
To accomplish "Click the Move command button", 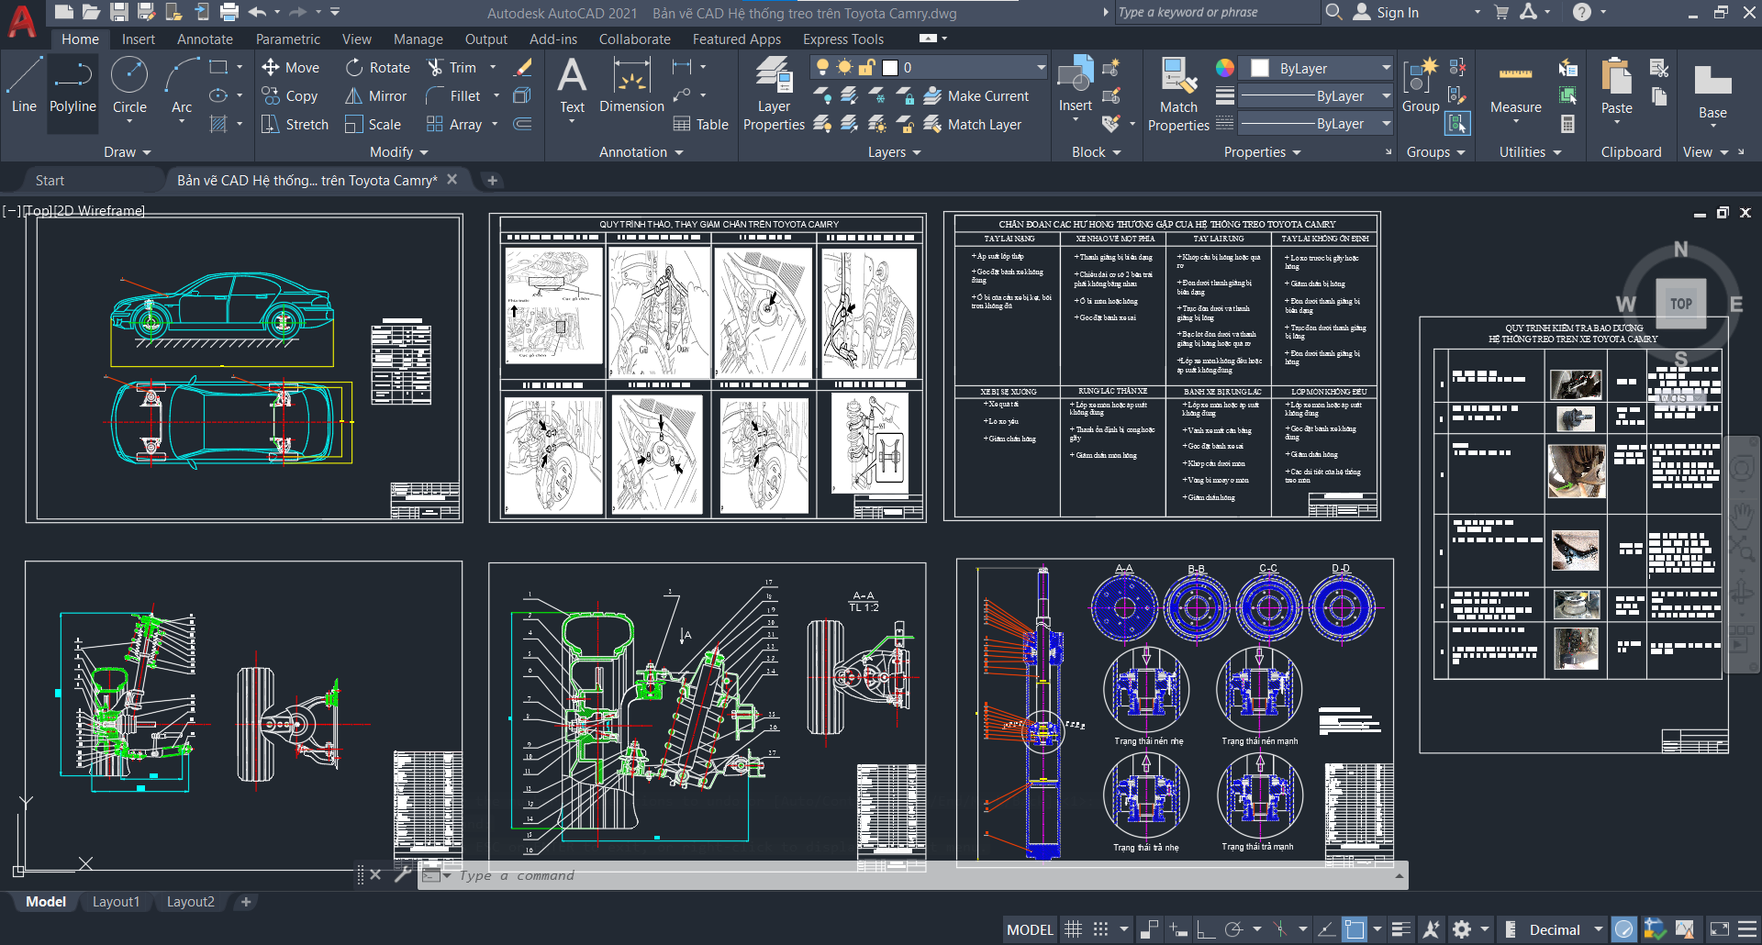I will 291,67.
